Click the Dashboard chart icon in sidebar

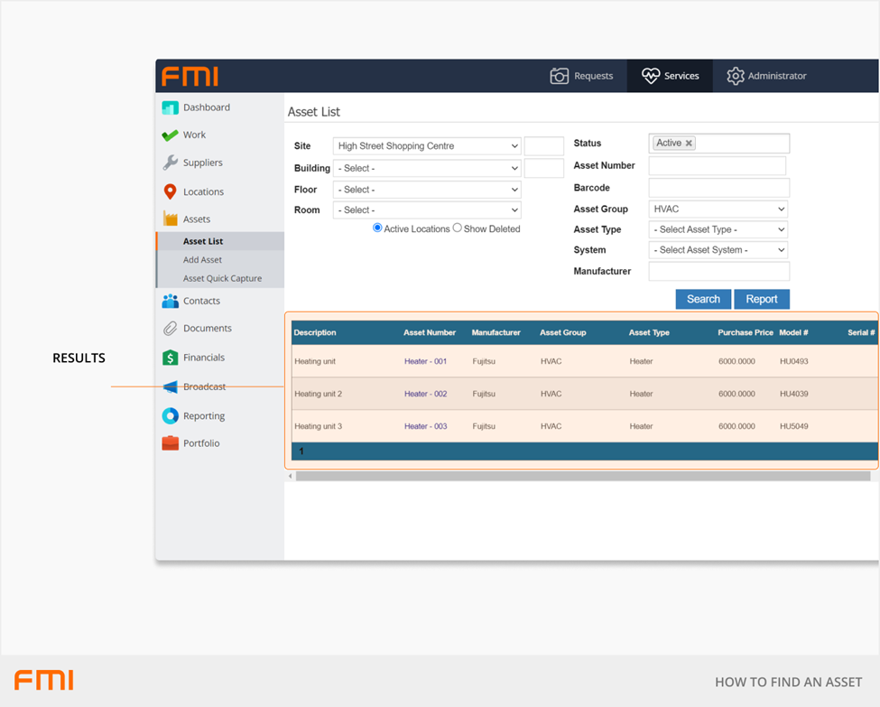point(170,107)
